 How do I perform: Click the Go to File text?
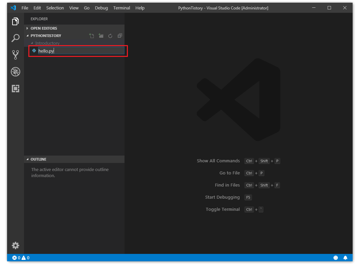[229, 173]
